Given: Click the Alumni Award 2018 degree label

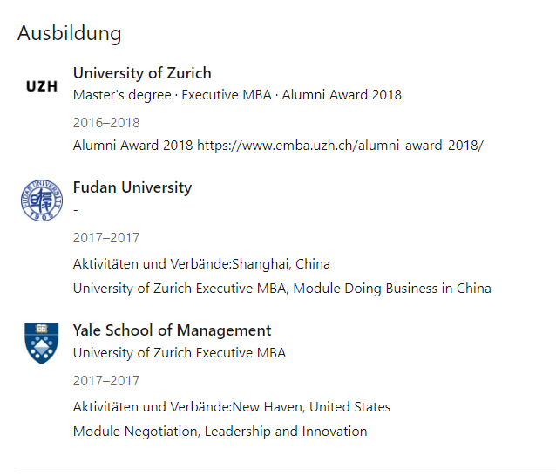Looking at the screenshot, I should 342,95.
